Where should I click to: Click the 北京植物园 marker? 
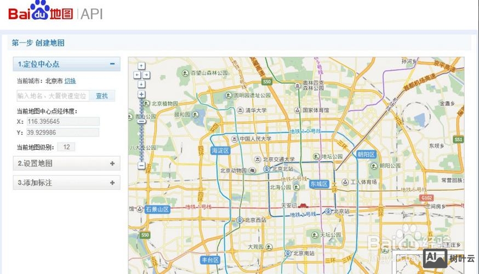point(147,104)
